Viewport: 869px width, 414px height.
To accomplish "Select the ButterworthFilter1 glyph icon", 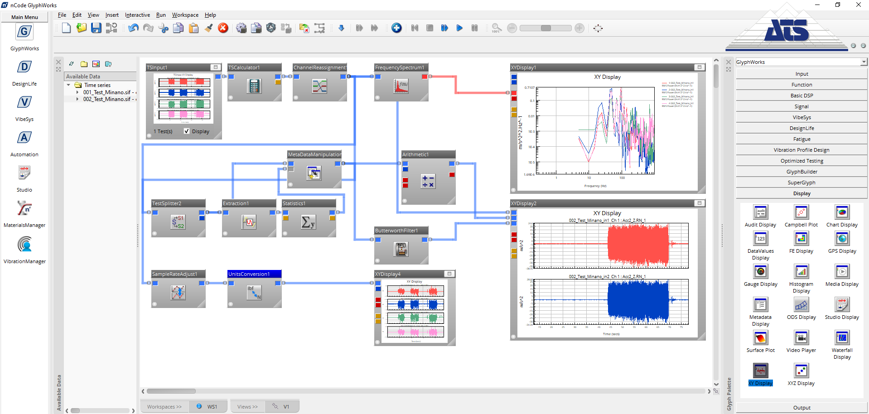I will [401, 249].
